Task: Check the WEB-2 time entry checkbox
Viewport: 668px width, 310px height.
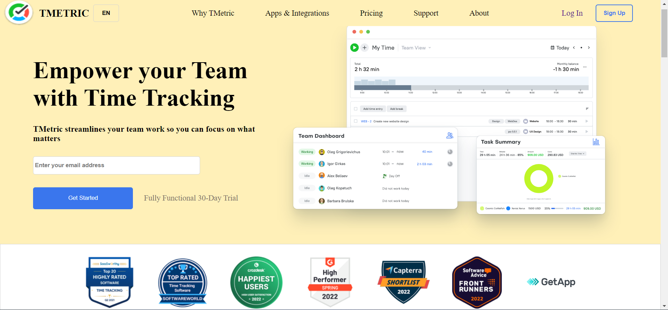Action: tap(356, 121)
